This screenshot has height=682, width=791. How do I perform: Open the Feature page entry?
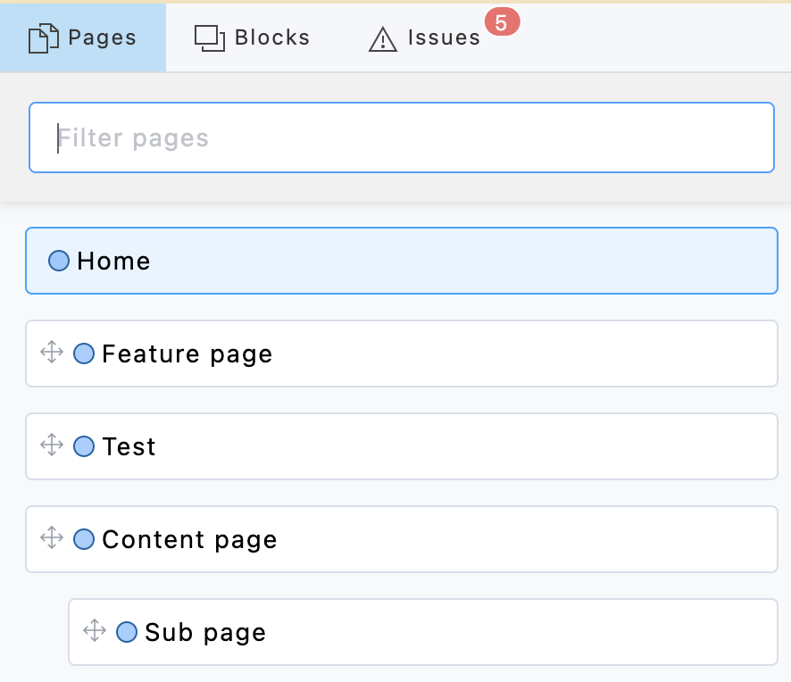(x=402, y=353)
